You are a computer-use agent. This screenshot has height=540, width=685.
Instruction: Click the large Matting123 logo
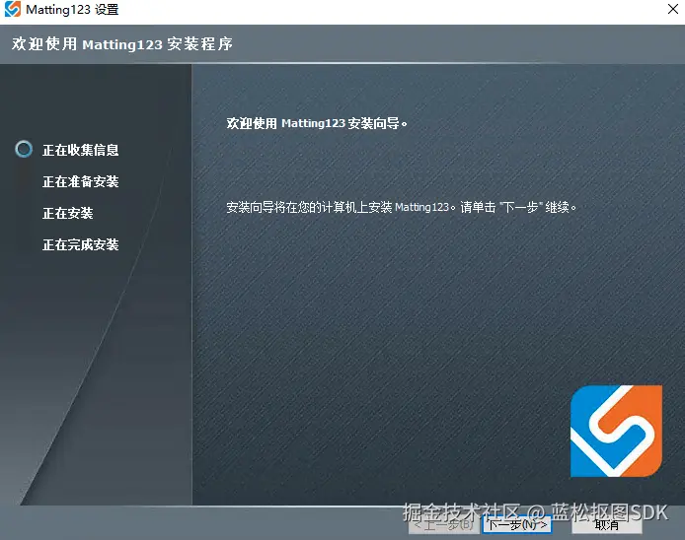[x=617, y=431]
